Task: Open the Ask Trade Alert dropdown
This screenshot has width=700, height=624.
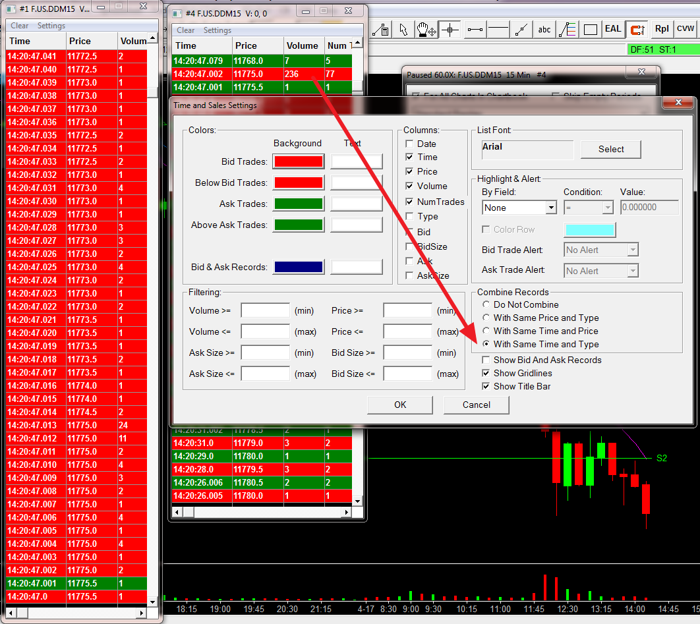Action: coord(601,271)
